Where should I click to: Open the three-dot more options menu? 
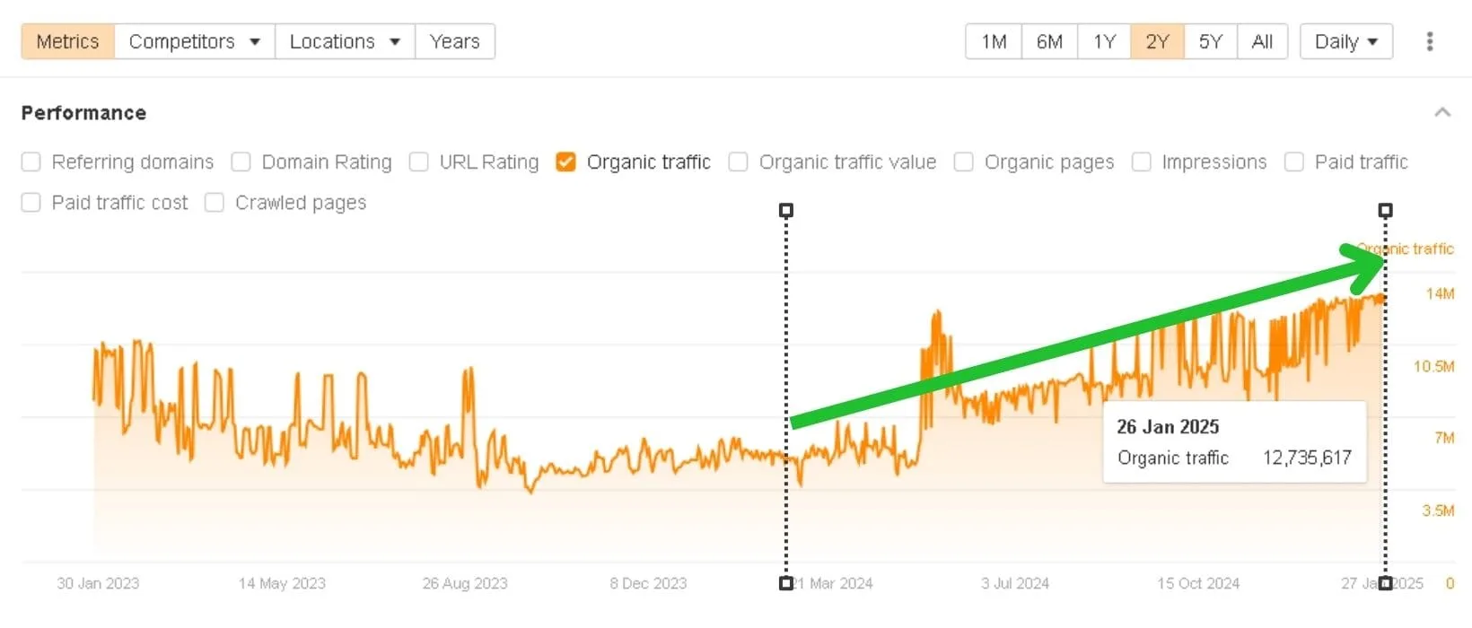pos(1429,41)
